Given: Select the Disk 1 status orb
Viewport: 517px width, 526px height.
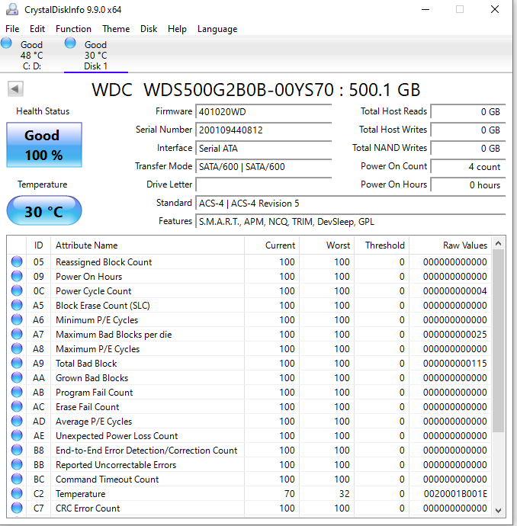Looking at the screenshot, I should point(70,43).
